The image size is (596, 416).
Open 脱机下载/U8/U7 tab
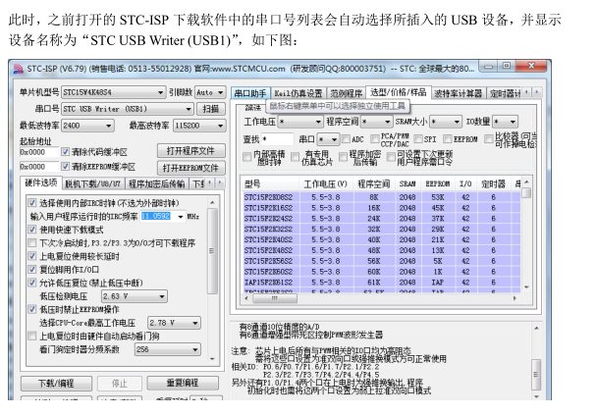click(92, 183)
